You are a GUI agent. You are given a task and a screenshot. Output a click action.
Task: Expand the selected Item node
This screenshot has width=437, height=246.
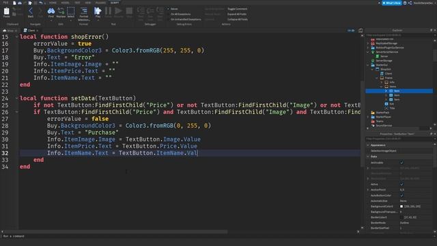pos(386,91)
